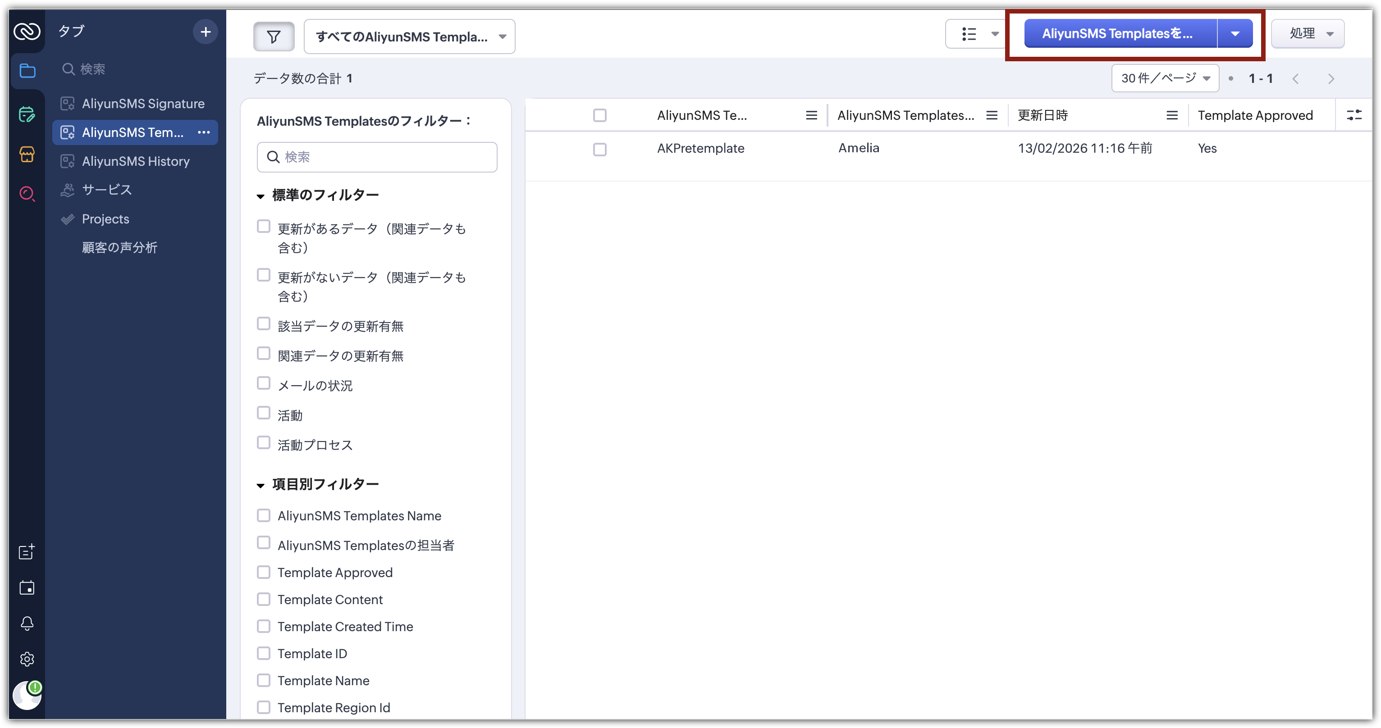Click the column settings icon in table header
The image size is (1381, 728).
click(1354, 115)
